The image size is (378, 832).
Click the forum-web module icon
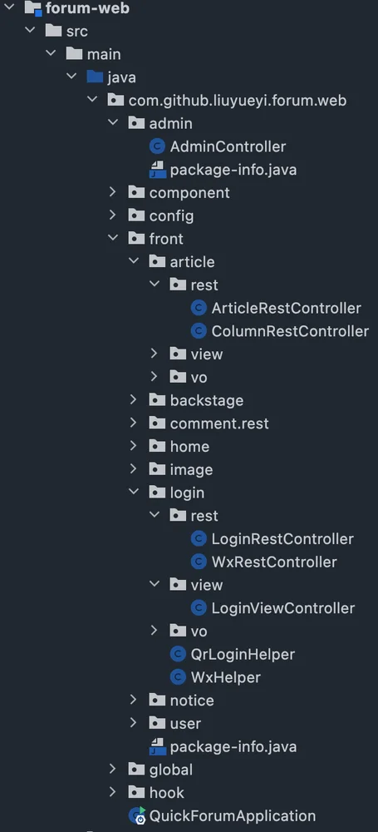[33, 8]
